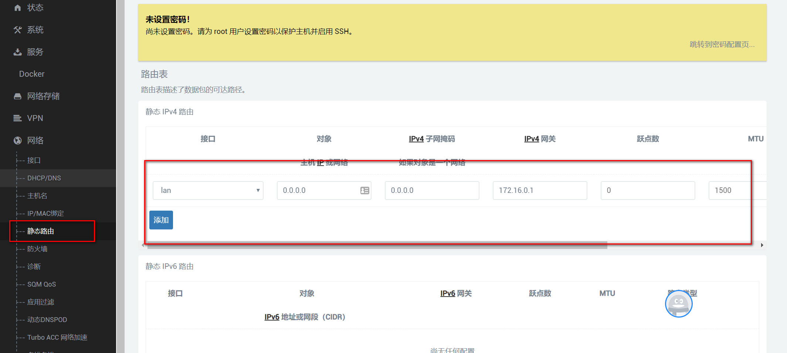Open Turbo ACC 网络加速
The width and height of the screenshot is (787, 353).
pyautogui.click(x=57, y=337)
